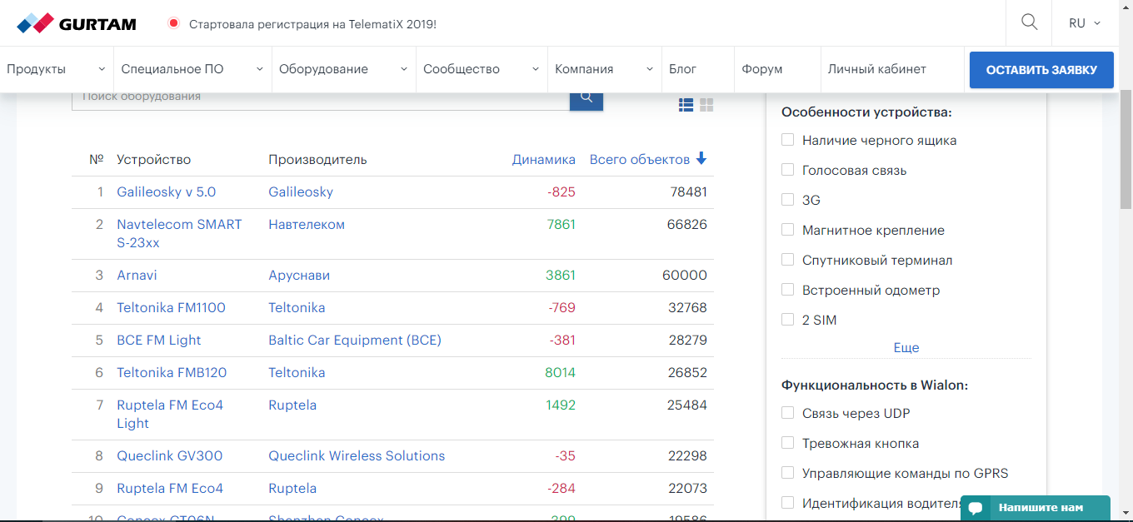
Task: Check the Голосовая связь option
Action: coord(787,171)
